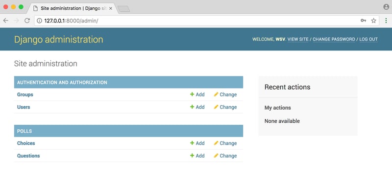The height and width of the screenshot is (183, 392).
Task: Open a new tab with the blank tab button
Action: (124, 9)
